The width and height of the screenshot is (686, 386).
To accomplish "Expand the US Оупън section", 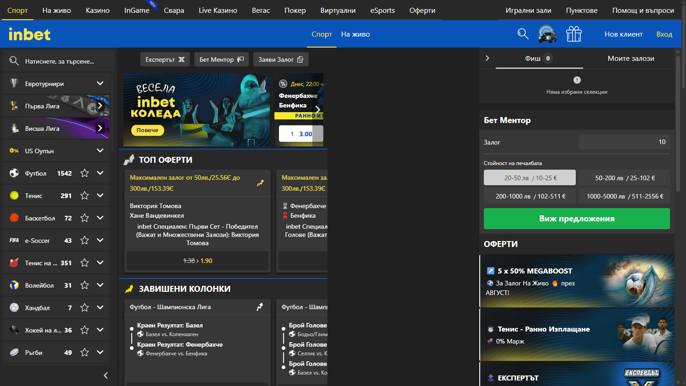I will coord(100,150).
